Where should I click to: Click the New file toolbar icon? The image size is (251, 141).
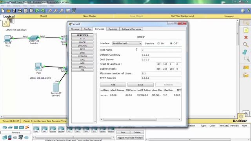coord(3,11)
